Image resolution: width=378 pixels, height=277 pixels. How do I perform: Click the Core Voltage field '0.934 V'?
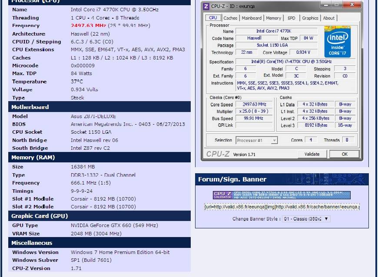pyautogui.click(x=303, y=52)
